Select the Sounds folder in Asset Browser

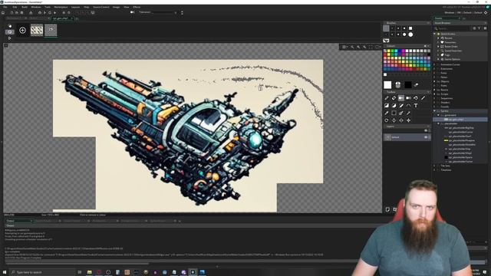click(444, 107)
